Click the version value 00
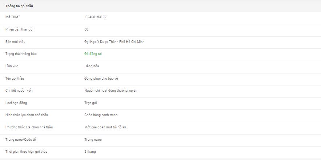 86,29
